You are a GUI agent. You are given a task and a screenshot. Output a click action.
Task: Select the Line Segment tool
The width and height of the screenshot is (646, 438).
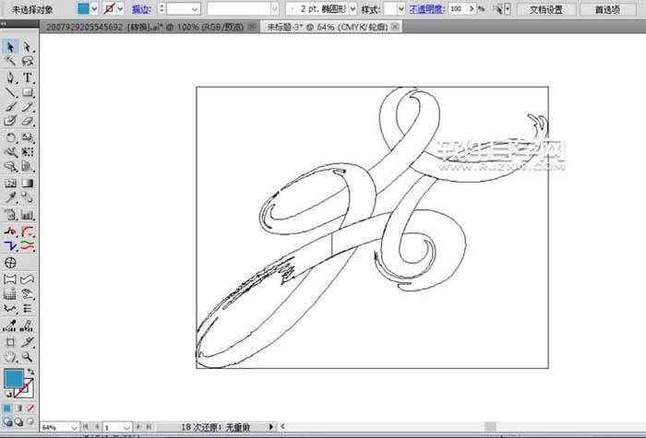10,92
